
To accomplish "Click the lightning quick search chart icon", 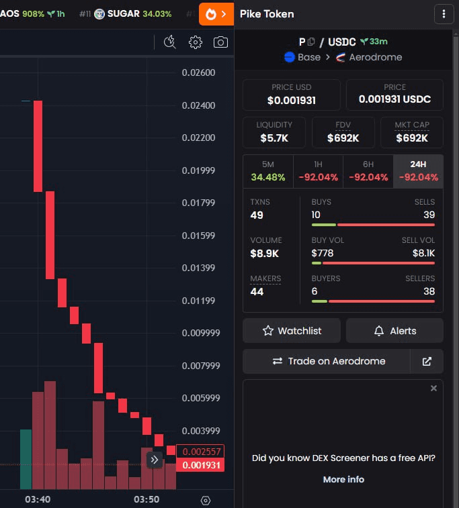I will 169,42.
